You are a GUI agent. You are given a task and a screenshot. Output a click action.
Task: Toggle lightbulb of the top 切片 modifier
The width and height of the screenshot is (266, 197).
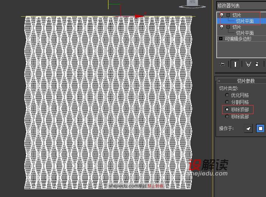222,15
